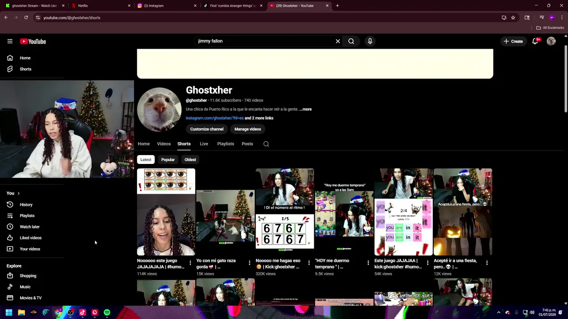The width and height of the screenshot is (568, 319).
Task: Open a new browser tab
Action: 337,6
